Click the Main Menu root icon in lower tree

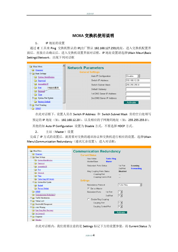point(31,151)
